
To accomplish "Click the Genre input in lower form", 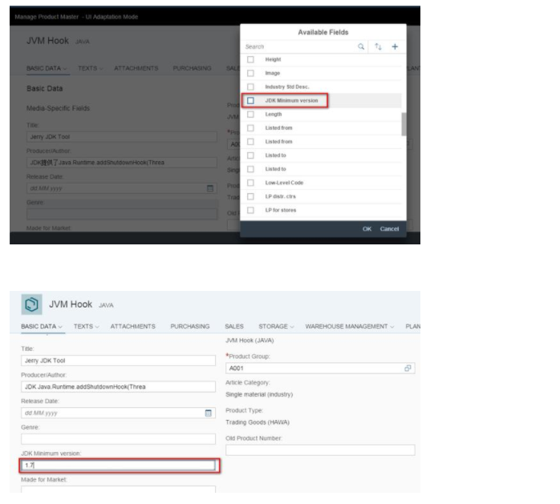I will click(118, 439).
